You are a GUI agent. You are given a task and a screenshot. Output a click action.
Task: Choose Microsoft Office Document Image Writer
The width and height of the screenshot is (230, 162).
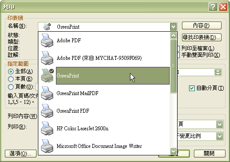(104, 146)
